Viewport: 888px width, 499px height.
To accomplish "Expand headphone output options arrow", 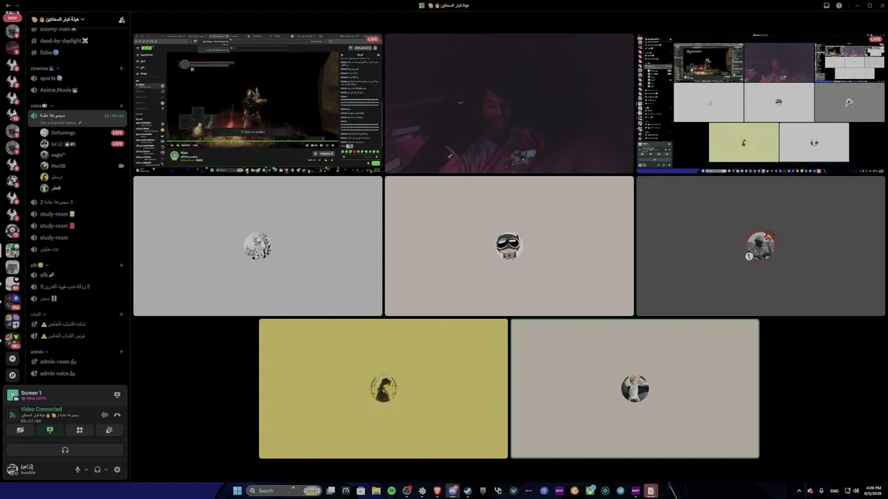I will click(105, 469).
